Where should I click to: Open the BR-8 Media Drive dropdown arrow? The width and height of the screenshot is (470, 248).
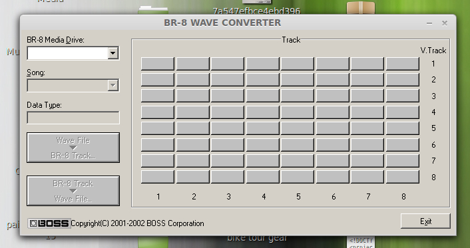[113, 53]
